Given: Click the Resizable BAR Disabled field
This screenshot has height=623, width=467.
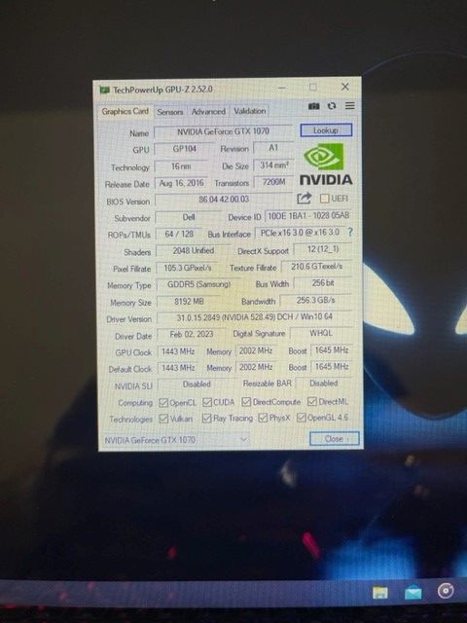Looking at the screenshot, I should pos(324,384).
